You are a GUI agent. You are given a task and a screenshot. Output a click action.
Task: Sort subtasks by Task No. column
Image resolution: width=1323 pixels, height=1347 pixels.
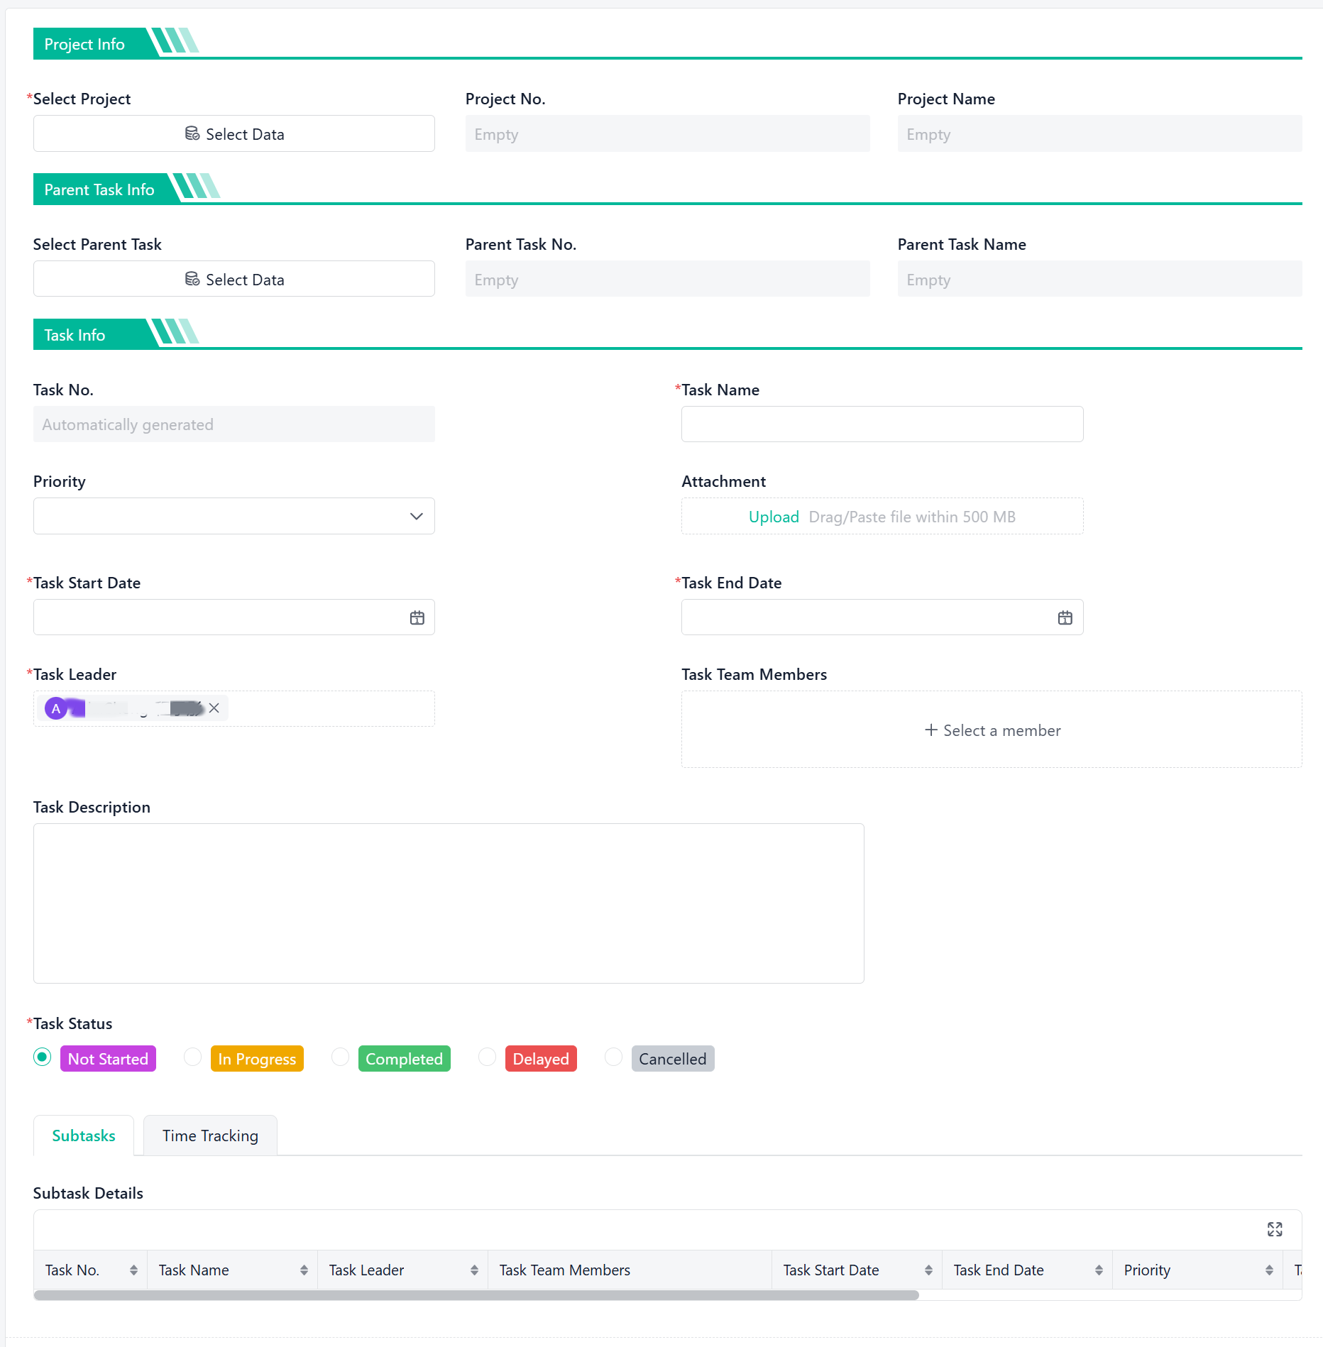pos(133,1270)
